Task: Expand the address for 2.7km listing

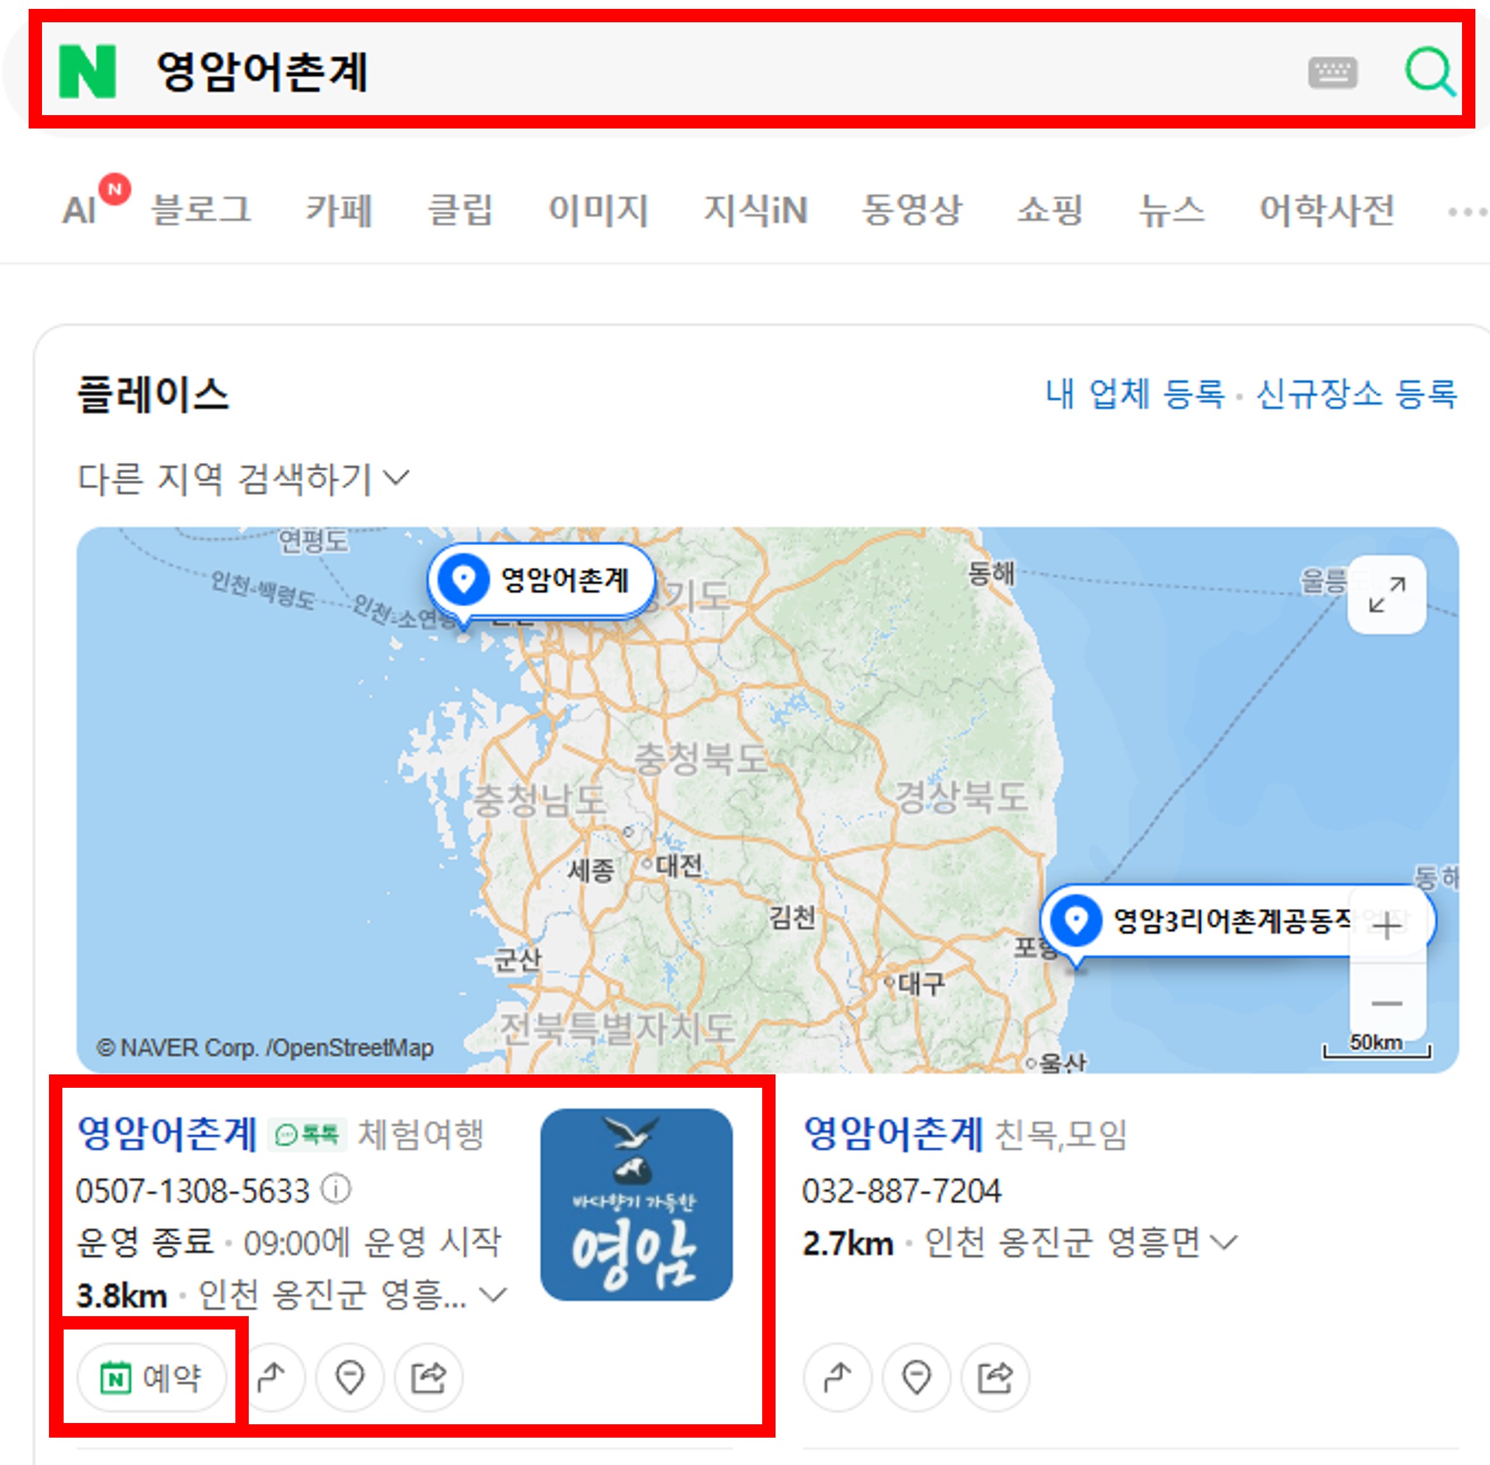Action: click(x=1223, y=1242)
